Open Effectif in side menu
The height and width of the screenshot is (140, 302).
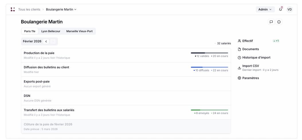pos(248,41)
